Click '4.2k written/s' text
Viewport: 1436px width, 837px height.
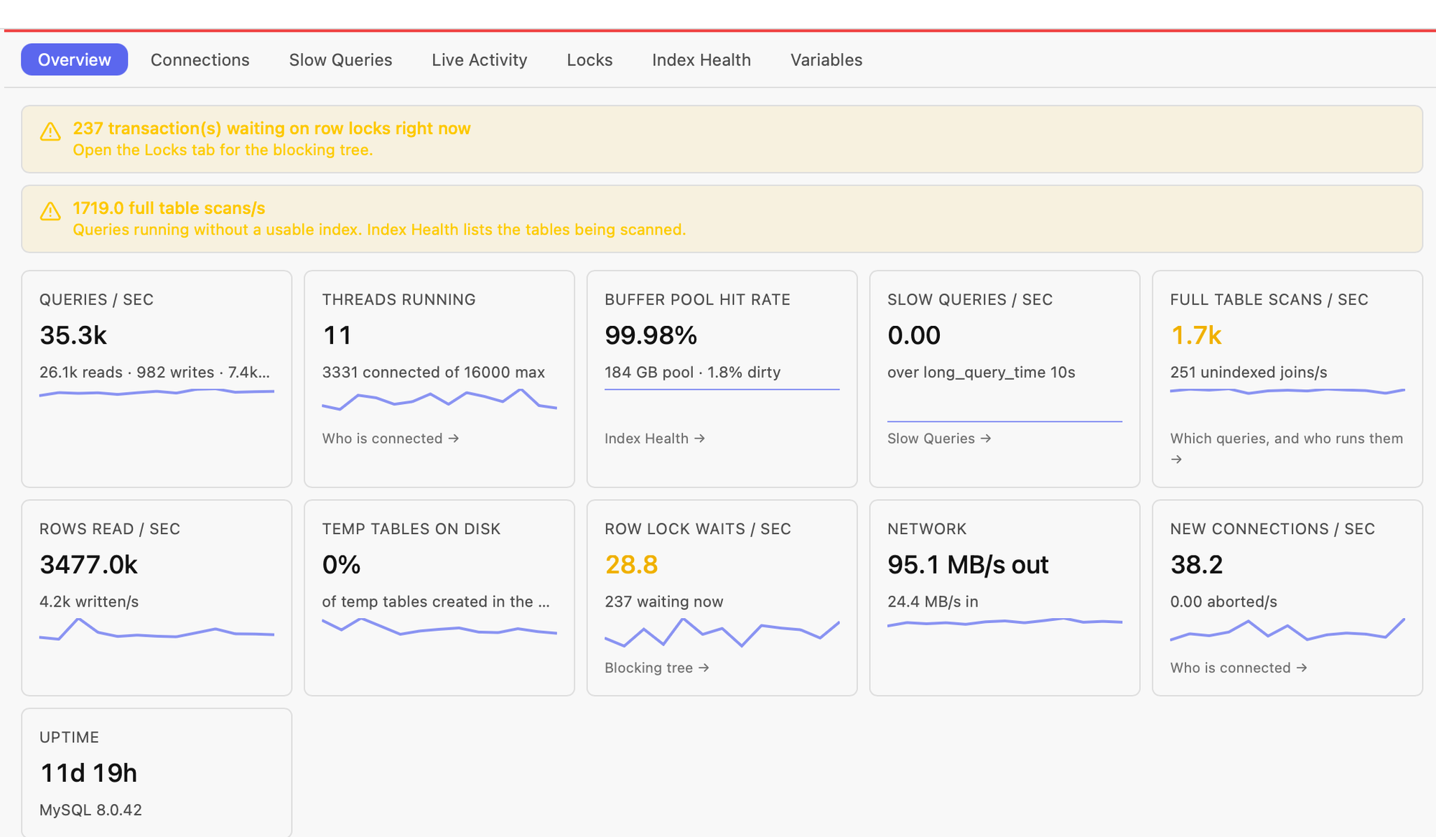(x=89, y=602)
